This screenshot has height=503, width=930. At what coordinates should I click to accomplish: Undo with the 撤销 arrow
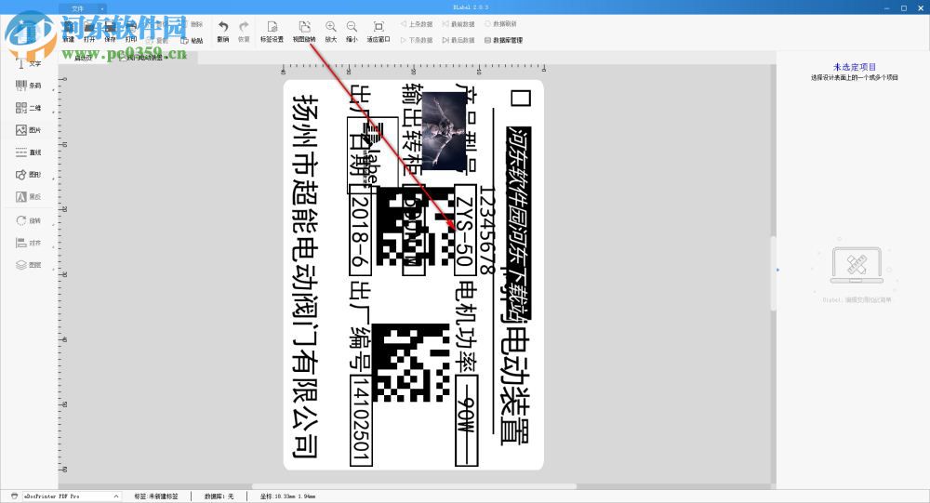[223, 32]
